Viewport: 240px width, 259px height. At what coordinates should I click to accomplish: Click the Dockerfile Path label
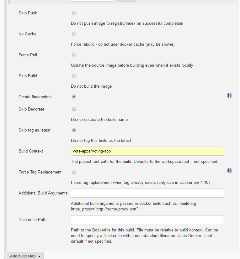click(x=32, y=220)
